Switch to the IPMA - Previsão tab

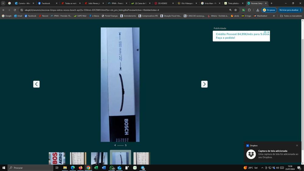pyautogui.click(x=117, y=3)
